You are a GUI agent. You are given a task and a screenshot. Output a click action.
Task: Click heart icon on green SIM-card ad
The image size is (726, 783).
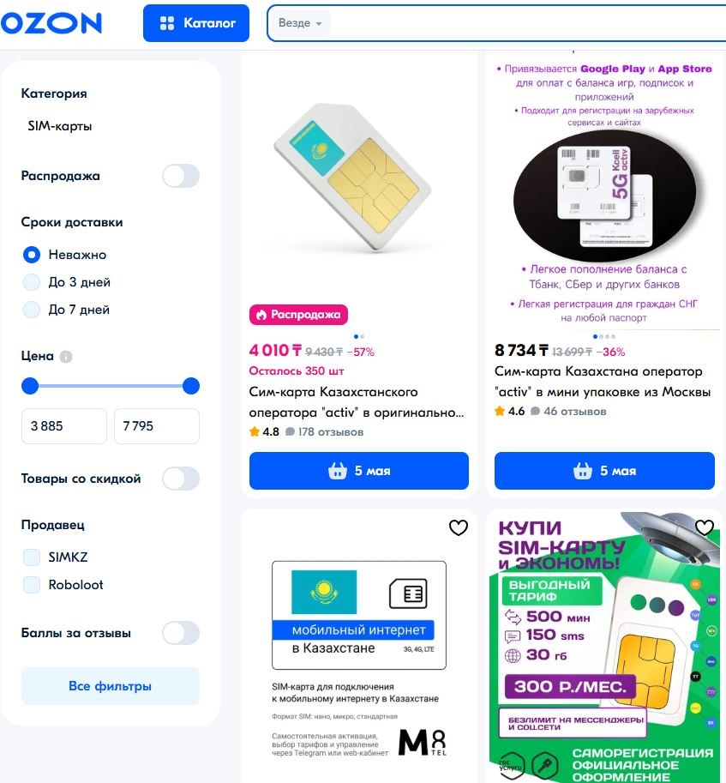(x=704, y=527)
